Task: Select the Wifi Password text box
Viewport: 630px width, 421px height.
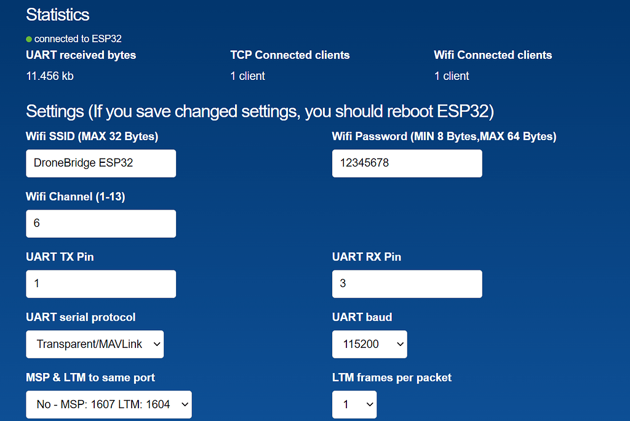Action: pos(407,163)
